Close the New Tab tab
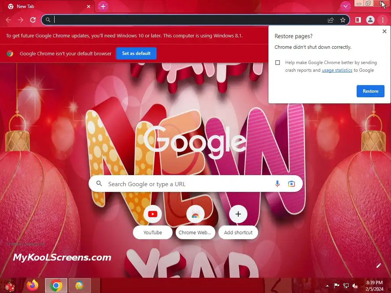 pyautogui.click(x=89, y=6)
